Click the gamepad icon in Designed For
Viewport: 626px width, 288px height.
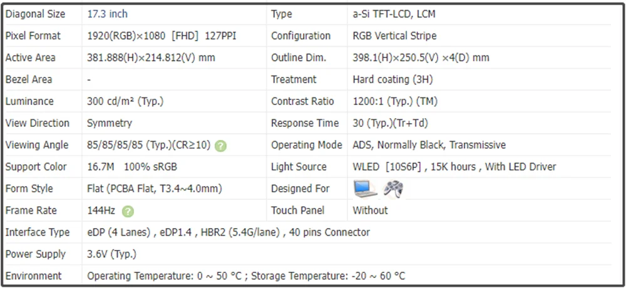[394, 188]
